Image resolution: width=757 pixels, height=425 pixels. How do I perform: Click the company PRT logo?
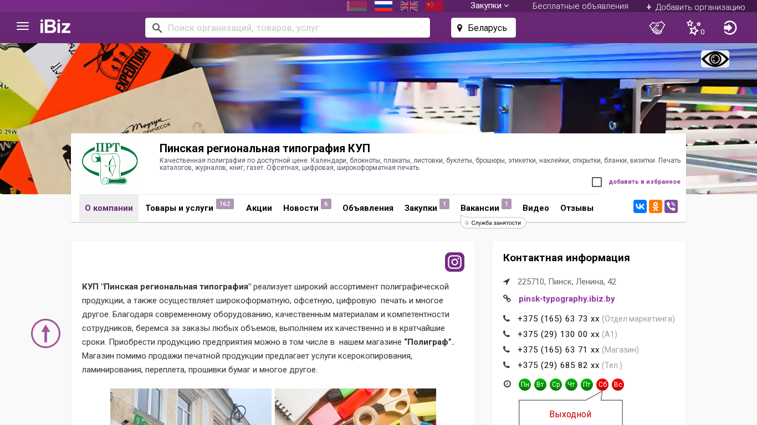pyautogui.click(x=110, y=164)
